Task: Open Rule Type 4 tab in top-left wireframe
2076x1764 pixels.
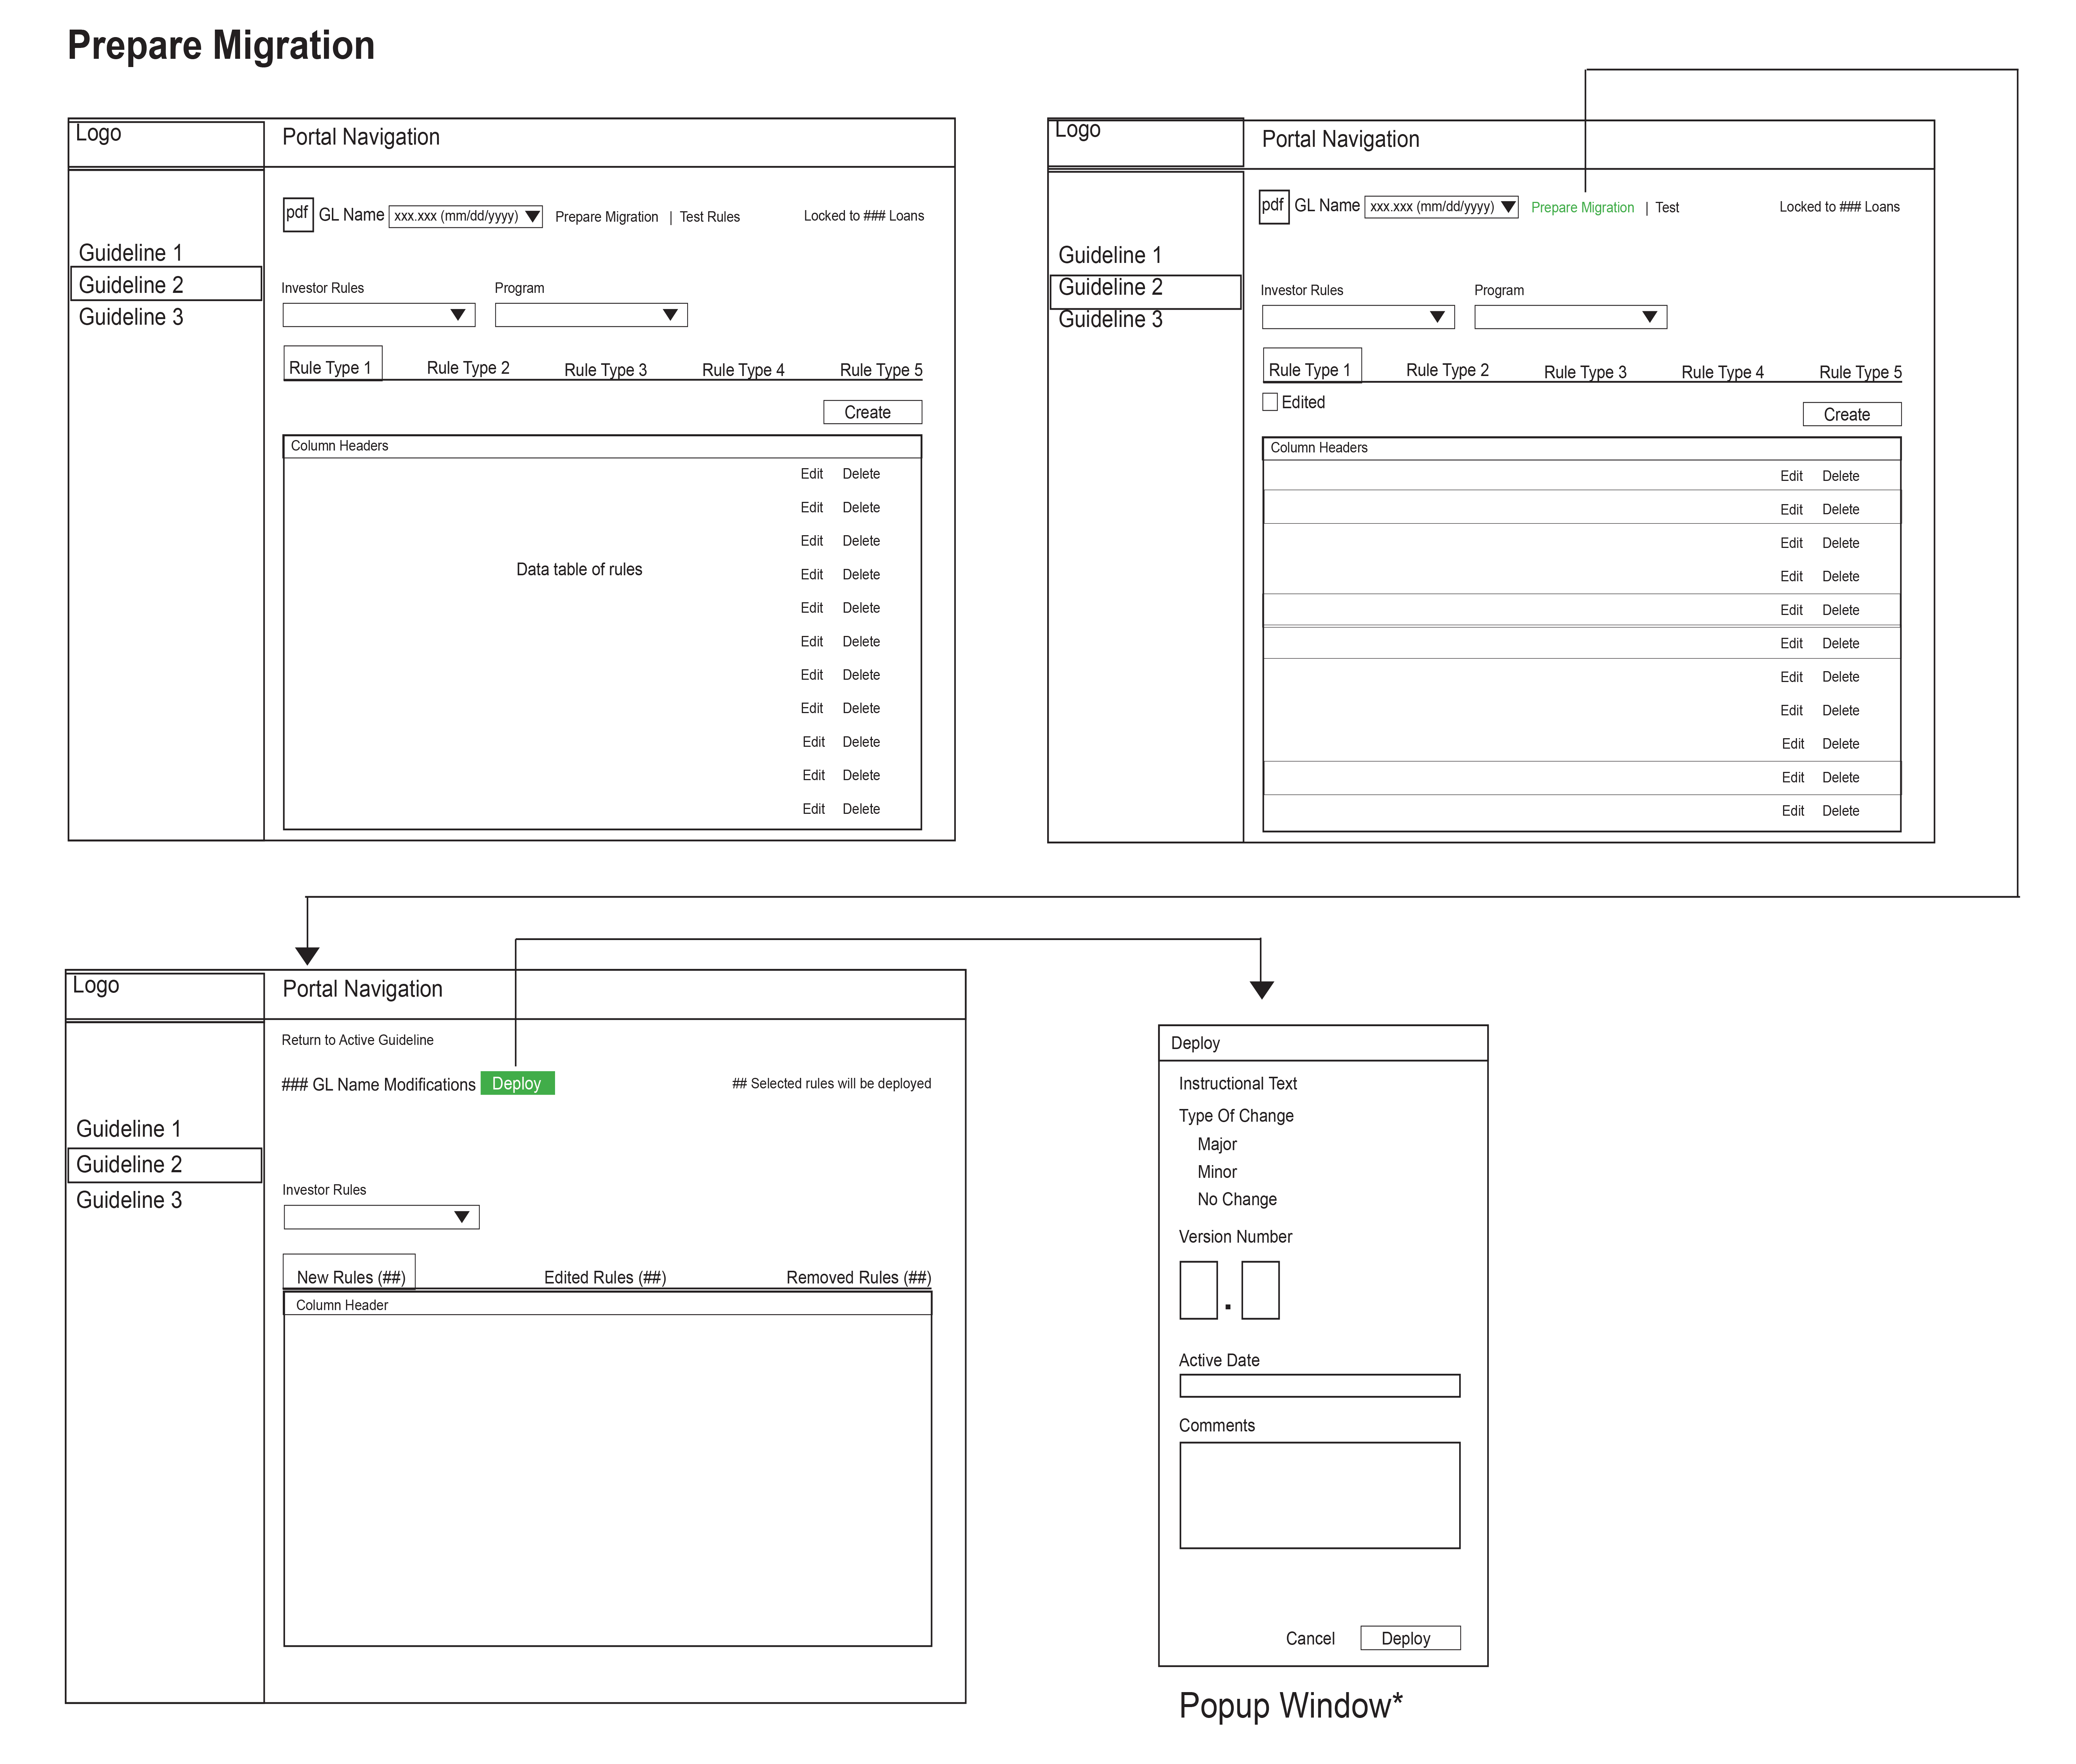Action: coord(743,370)
